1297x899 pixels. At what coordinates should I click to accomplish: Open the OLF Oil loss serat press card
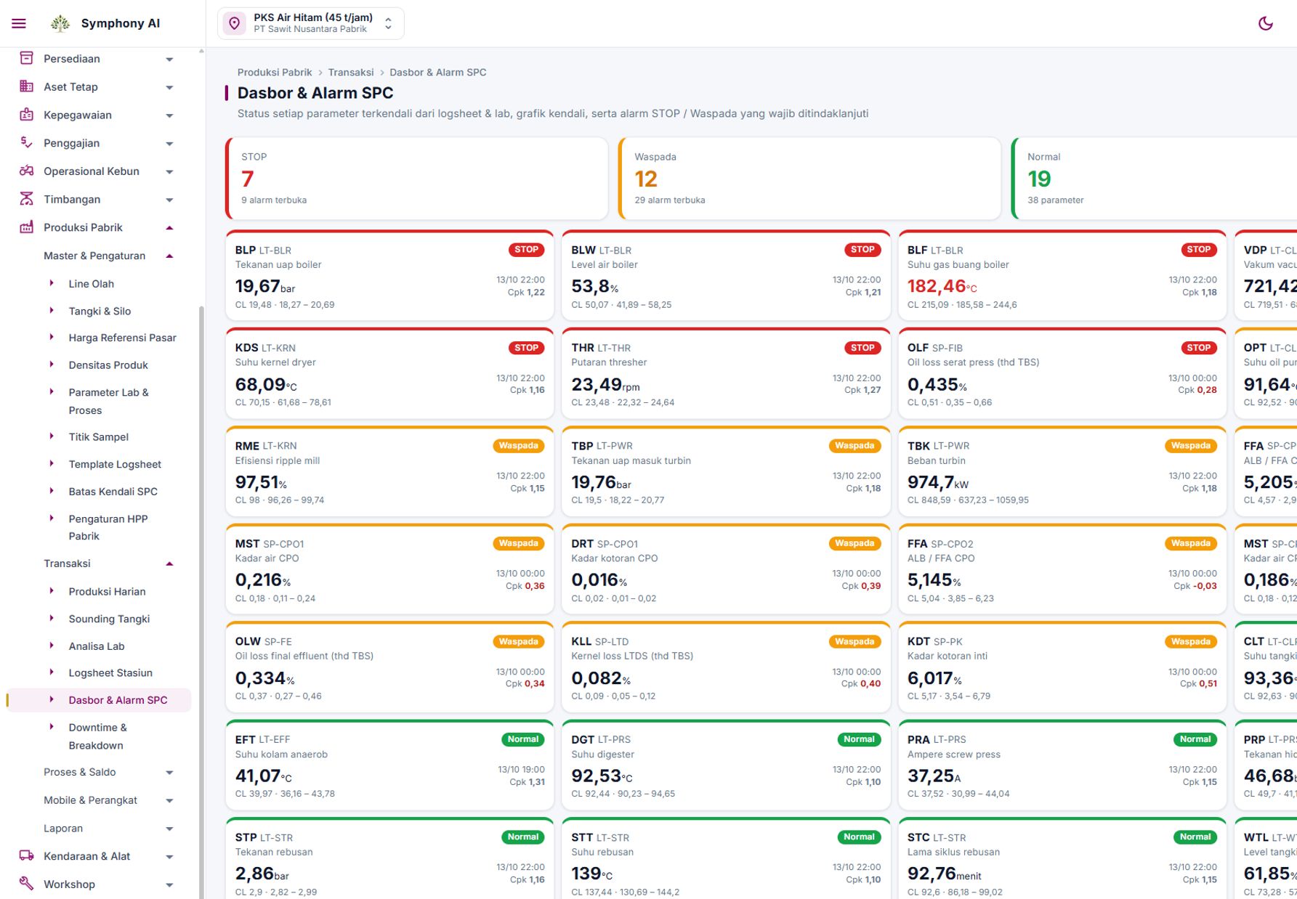tap(1062, 373)
